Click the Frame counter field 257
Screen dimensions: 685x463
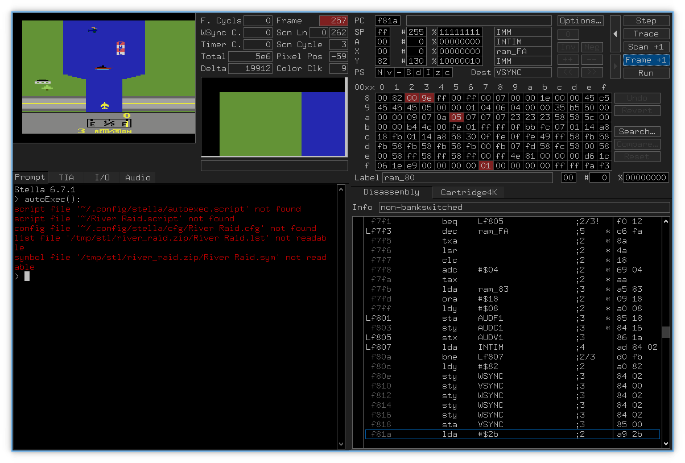coord(333,20)
